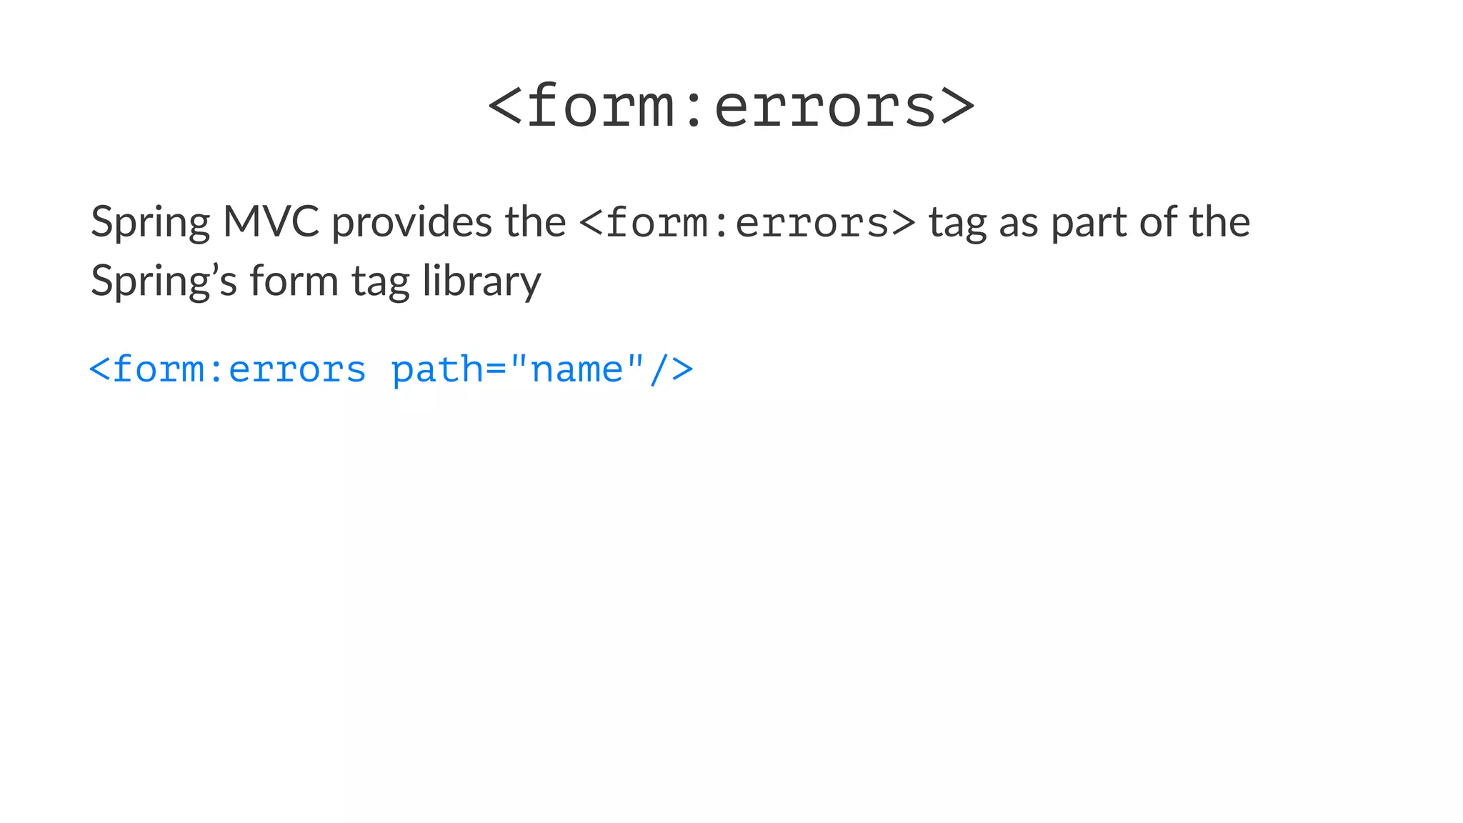Click the word "tag" in the second line
1463x823 pixels.
pos(380,283)
